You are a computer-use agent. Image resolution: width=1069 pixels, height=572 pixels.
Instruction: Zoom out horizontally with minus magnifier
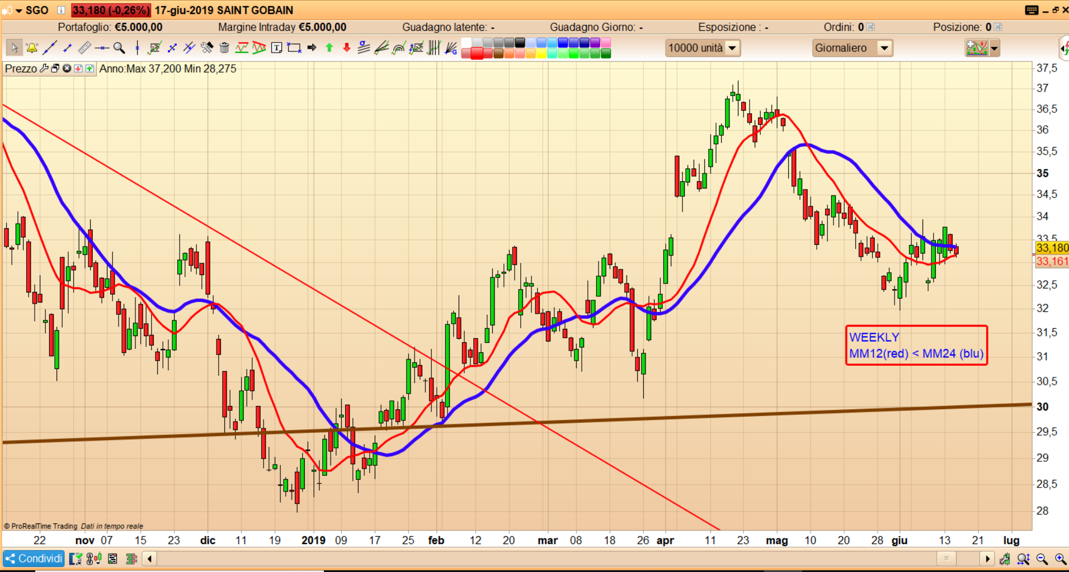[x=1042, y=559]
